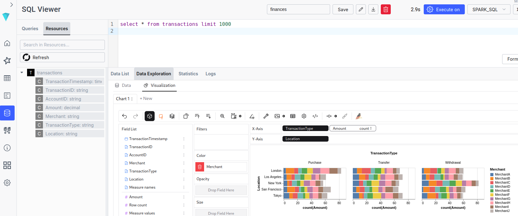Open the home icon in the left sidebar
The image size is (518, 216).
click(7, 43)
